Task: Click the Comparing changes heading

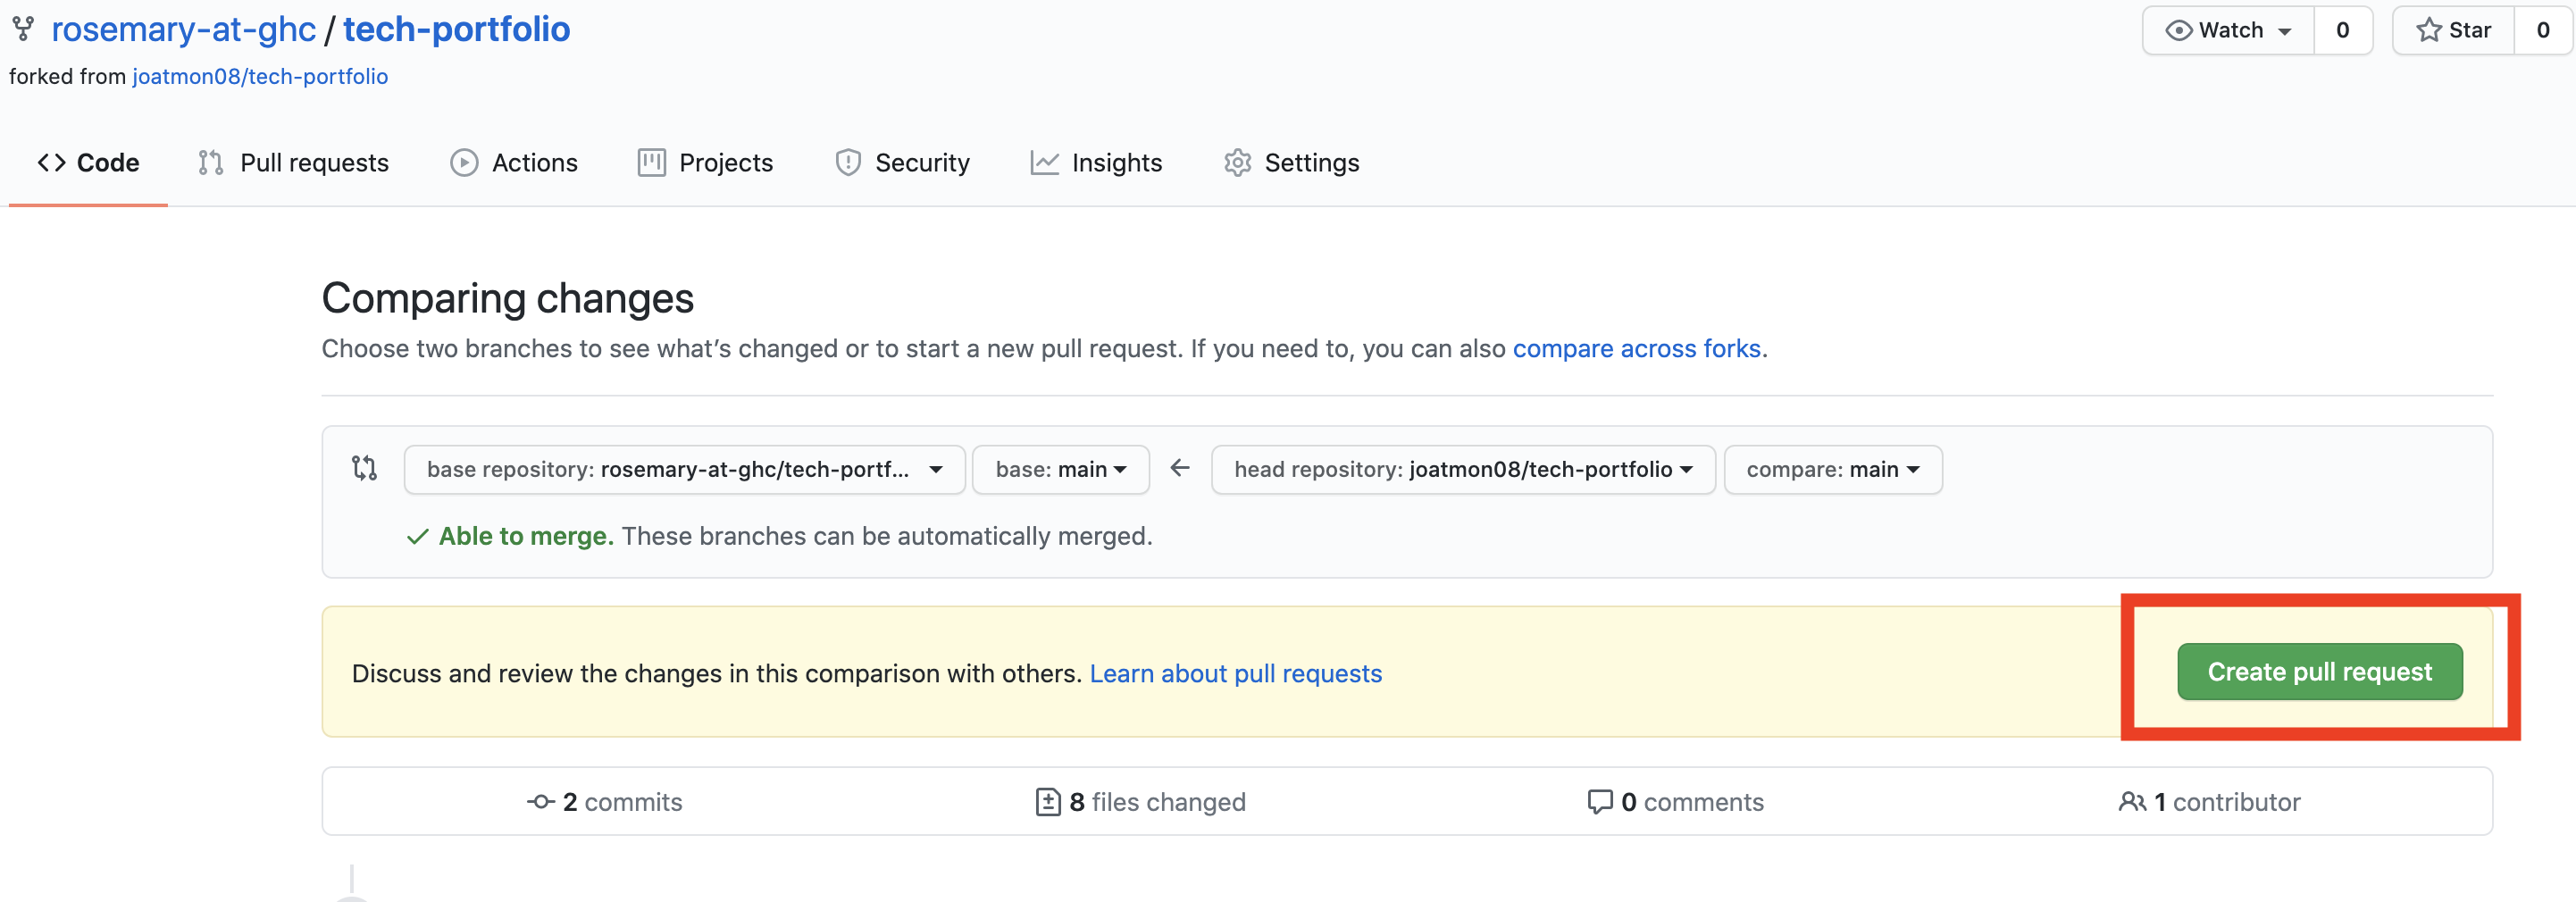Action: click(x=507, y=298)
